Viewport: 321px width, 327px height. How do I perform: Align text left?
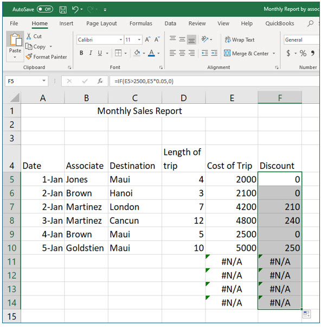click(x=172, y=53)
